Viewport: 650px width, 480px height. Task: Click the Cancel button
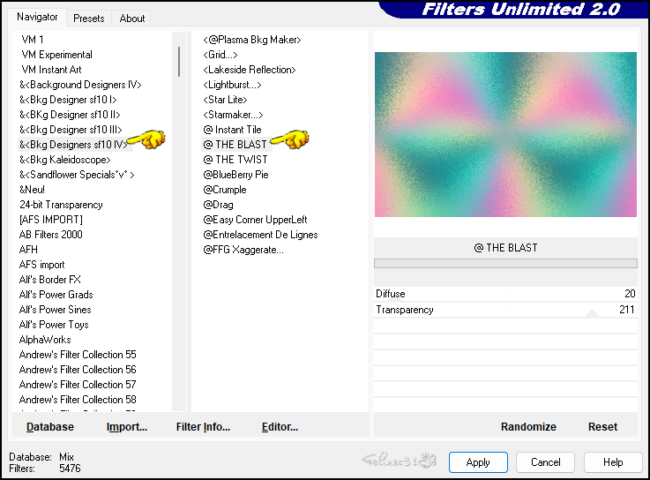click(545, 462)
